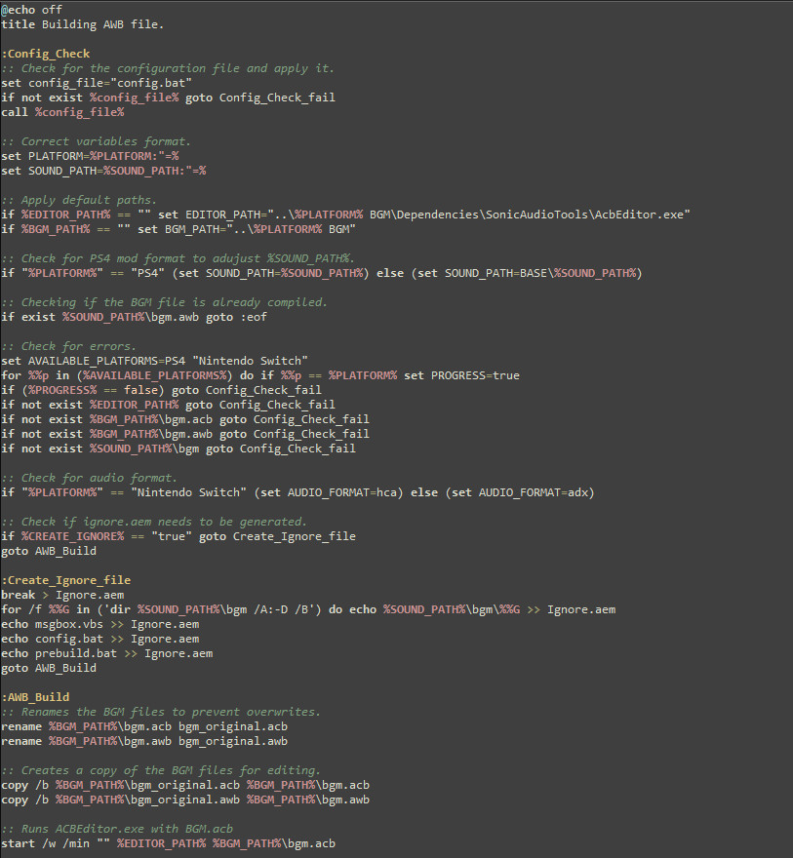Click 'AcbEditor.exe' in the EDITOR_PATH line
793x858 pixels.
click(x=646, y=214)
